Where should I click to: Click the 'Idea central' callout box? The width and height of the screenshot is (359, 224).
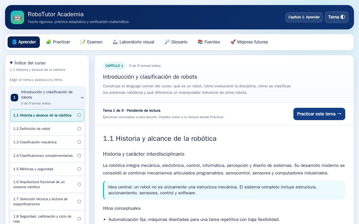pos(224,190)
